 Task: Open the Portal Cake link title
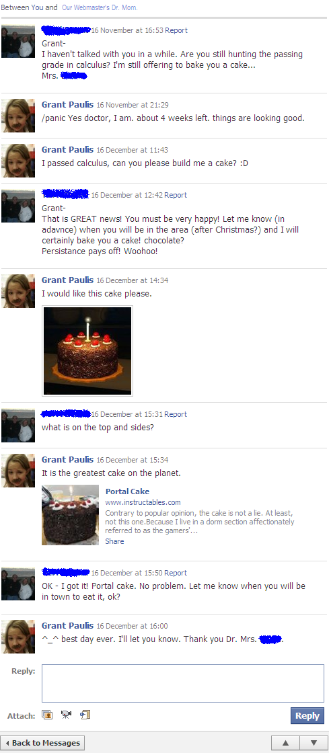pyautogui.click(x=127, y=491)
